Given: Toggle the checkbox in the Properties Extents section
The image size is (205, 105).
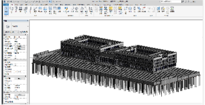Looking at the screenshot, I should click(x=16, y=65).
